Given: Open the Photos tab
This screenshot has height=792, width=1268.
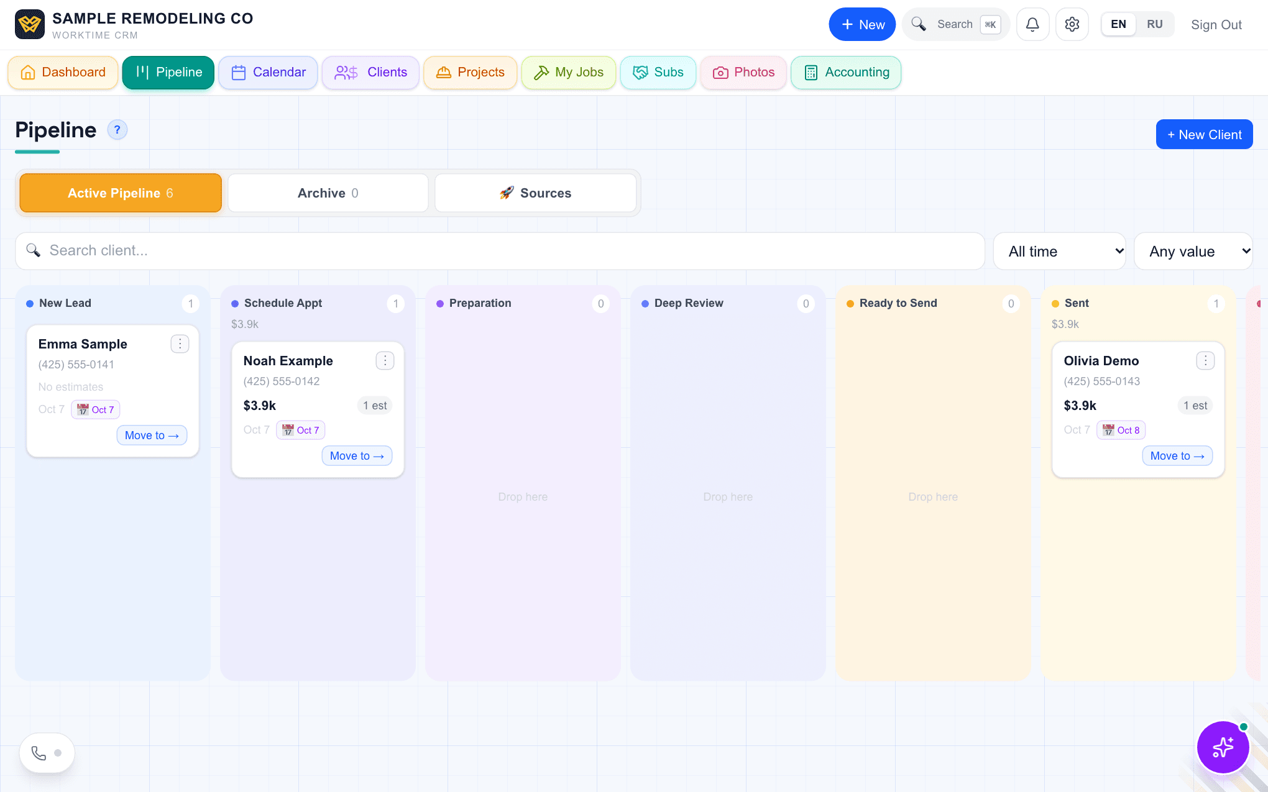Looking at the screenshot, I should (743, 73).
